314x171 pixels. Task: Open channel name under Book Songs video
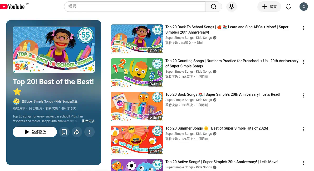click(x=188, y=100)
